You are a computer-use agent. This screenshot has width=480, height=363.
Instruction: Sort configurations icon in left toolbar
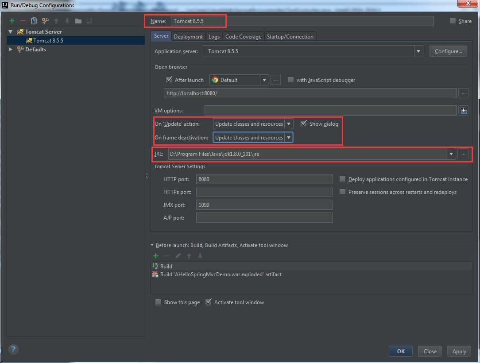(89, 21)
